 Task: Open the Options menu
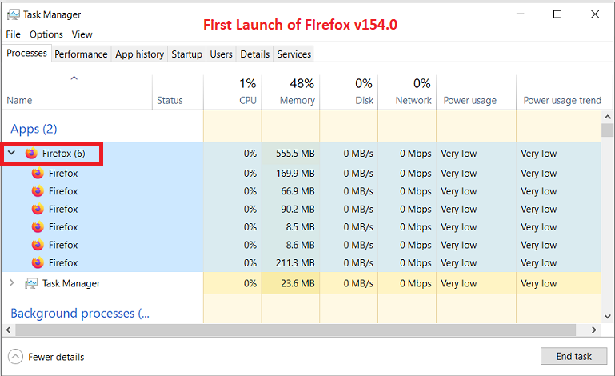coord(46,34)
